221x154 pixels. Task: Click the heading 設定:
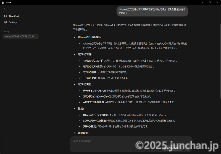[81, 109]
